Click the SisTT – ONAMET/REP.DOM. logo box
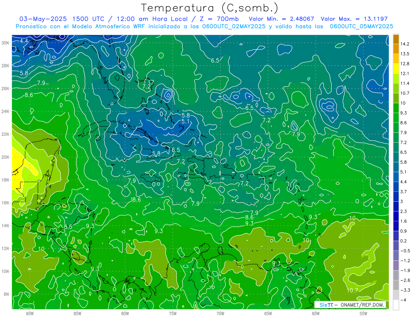 tap(350, 305)
